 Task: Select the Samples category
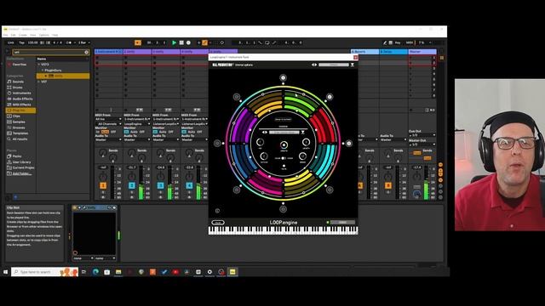(19, 122)
